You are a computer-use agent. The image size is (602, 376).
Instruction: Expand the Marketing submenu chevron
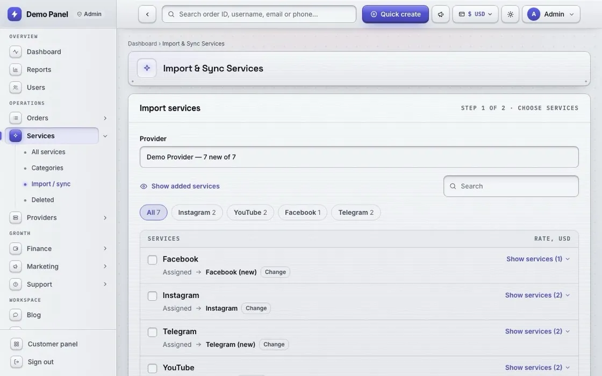[105, 266]
